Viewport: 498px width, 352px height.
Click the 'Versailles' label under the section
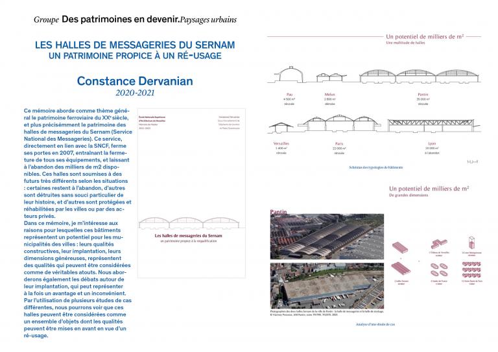coord(281,143)
